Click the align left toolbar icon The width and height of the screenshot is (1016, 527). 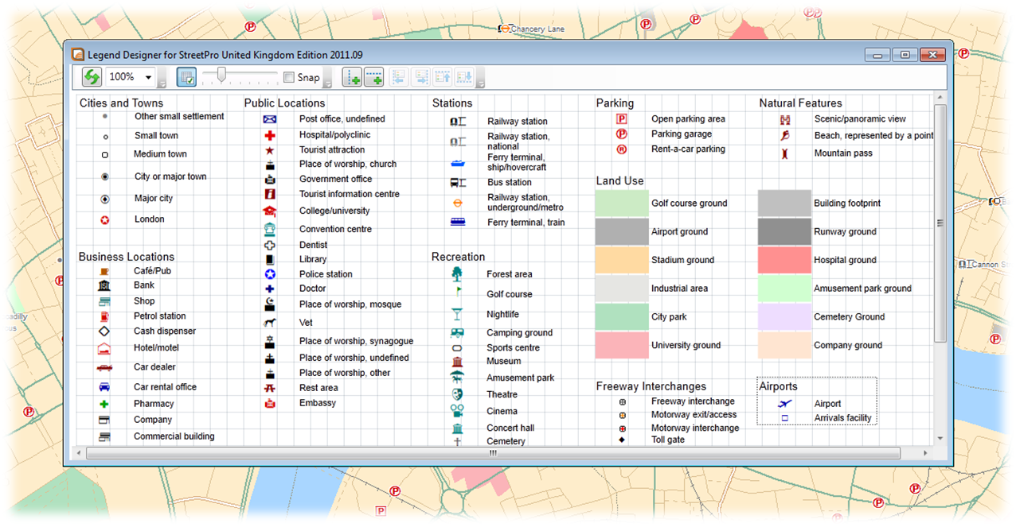pos(399,77)
